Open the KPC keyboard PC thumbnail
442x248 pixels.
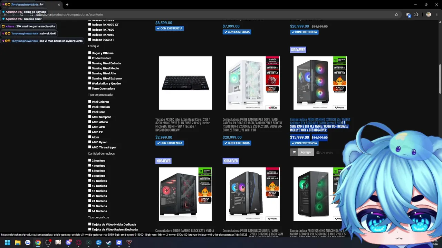[x=185, y=83]
